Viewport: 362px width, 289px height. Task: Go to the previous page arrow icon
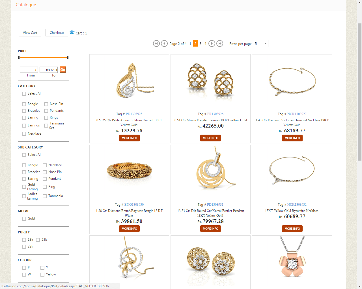164,43
